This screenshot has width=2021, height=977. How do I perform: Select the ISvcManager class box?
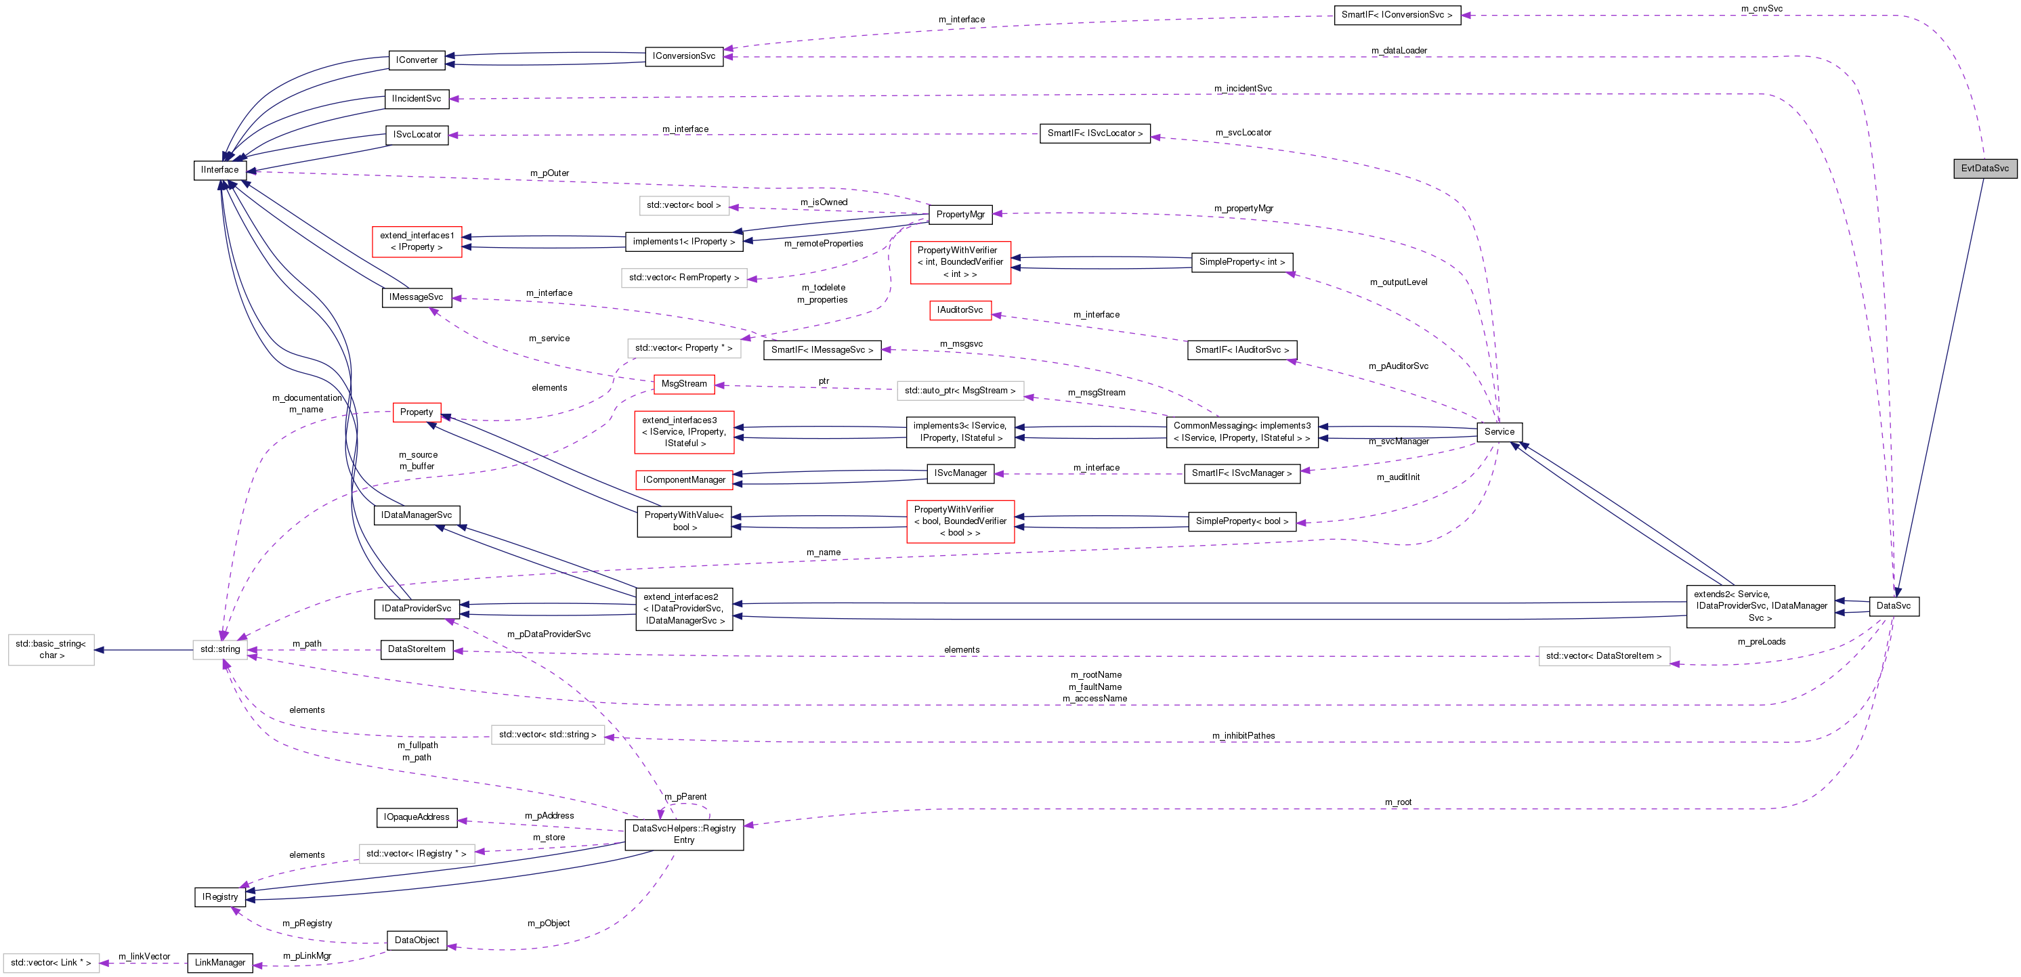[x=962, y=473]
